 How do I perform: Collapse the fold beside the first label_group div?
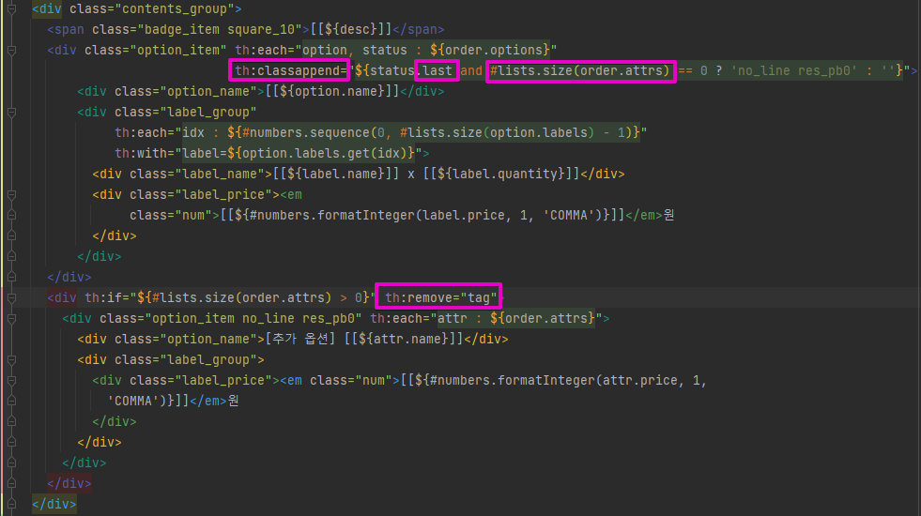point(11,113)
